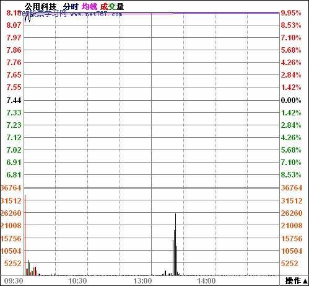Toggle the 均线 average line legend
This screenshot has height=286, width=309.
[89, 7]
